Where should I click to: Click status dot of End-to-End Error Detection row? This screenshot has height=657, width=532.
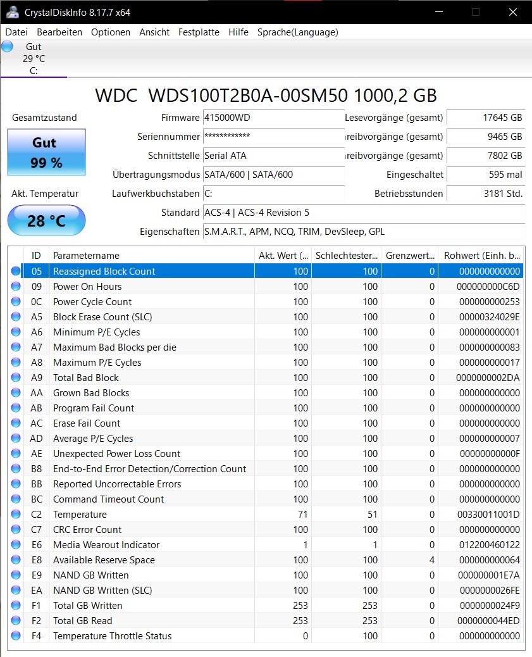[16, 468]
